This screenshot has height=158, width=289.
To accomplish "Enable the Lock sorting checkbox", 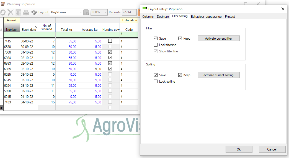I will pyautogui.click(x=156, y=81).
